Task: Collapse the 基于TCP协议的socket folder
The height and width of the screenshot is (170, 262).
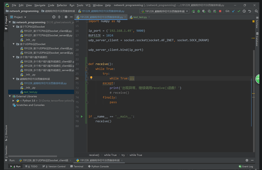Action: point(14,27)
